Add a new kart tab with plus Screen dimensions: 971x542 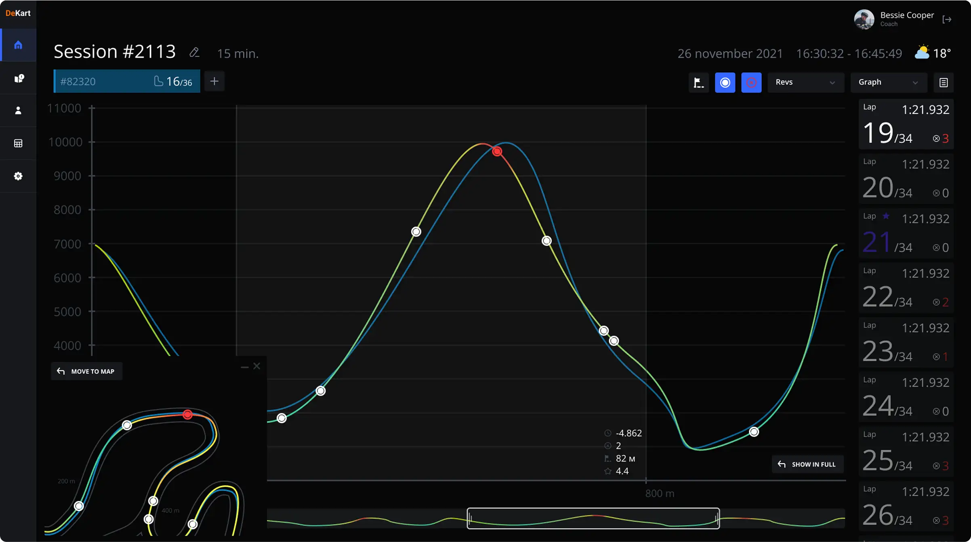pos(214,82)
